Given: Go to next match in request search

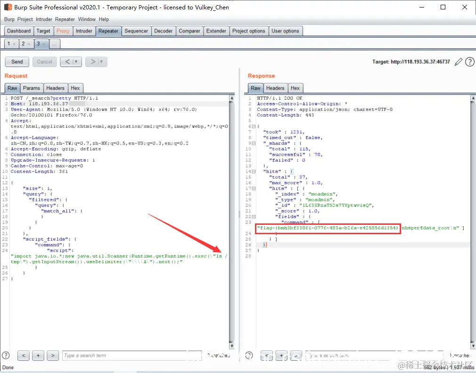Looking at the screenshot, I should pyautogui.click(x=52, y=356).
